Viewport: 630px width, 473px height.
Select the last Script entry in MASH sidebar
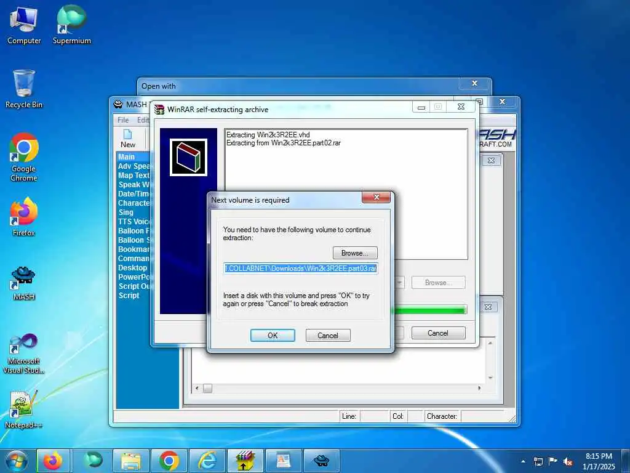tap(129, 296)
